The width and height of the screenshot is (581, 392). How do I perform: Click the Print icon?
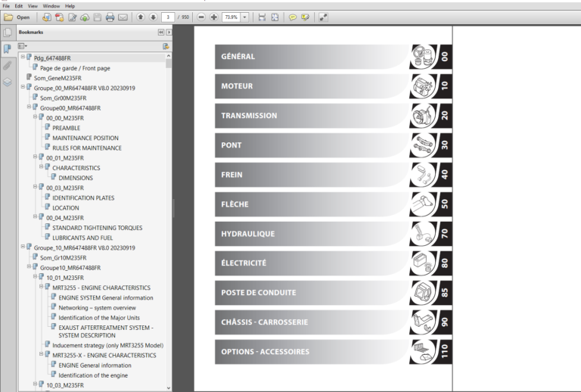(110, 17)
